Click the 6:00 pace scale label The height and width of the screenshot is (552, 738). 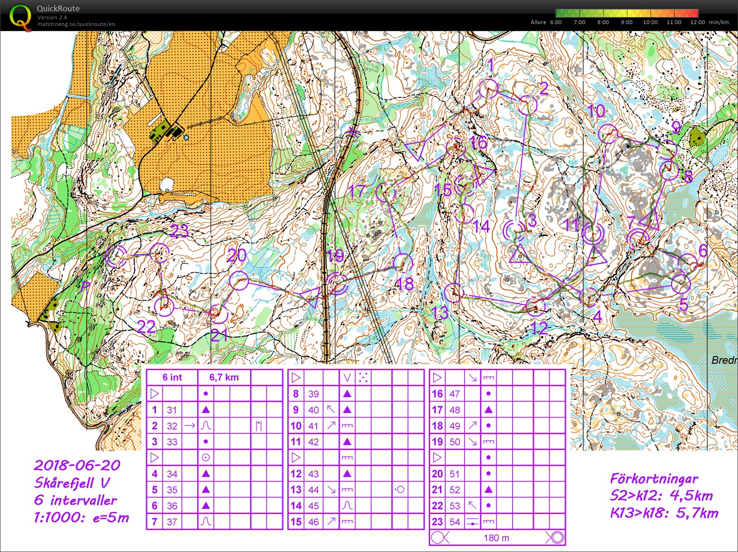pyautogui.click(x=556, y=22)
